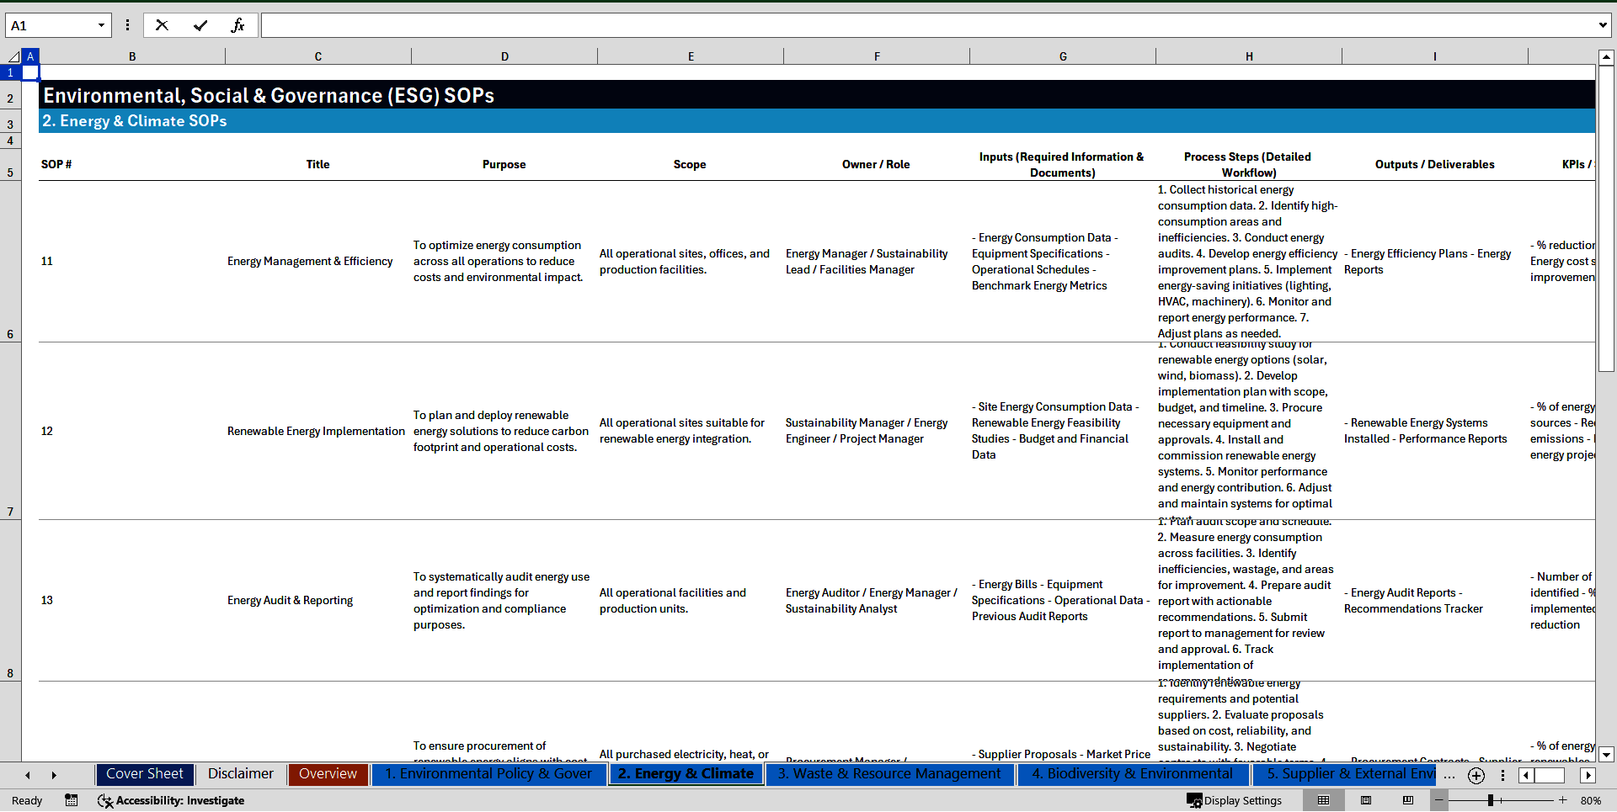Click the zoom in plus button

coord(1562,800)
